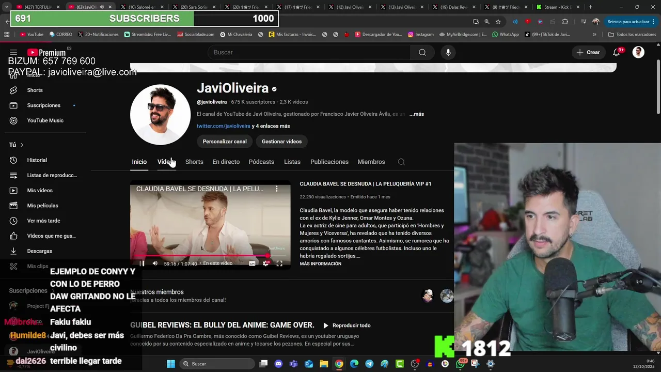661x372 pixels.
Task: Open video player three-dot menu
Action: 276,189
